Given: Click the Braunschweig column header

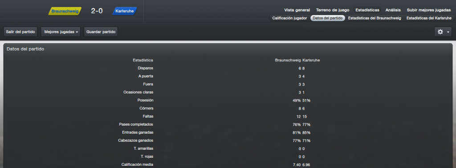Looking at the screenshot, I should 288,60.
